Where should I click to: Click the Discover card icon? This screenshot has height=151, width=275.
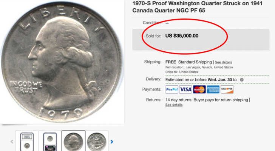[x=227, y=89]
